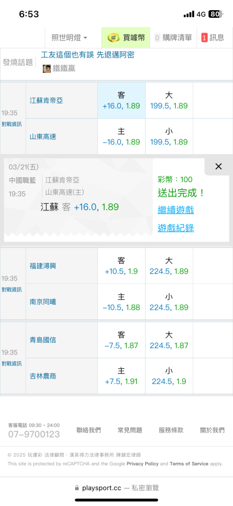
Task: Choose 小 224.5, 1.9 under for 吉林農商
Action: click(169, 376)
